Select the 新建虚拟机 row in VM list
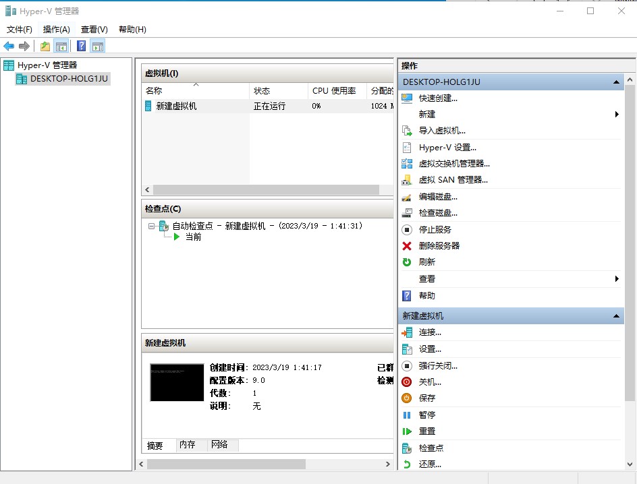 click(267, 107)
